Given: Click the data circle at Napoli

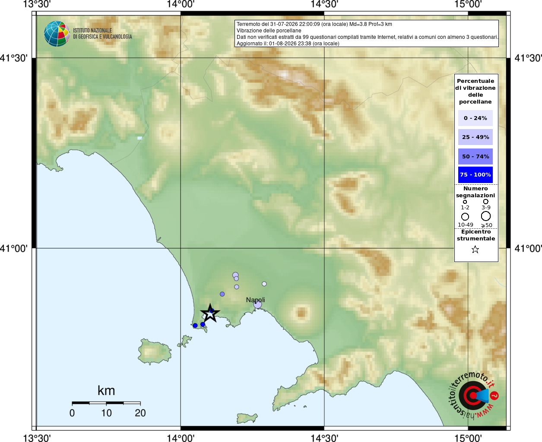Looking at the screenshot, I should [x=257, y=305].
